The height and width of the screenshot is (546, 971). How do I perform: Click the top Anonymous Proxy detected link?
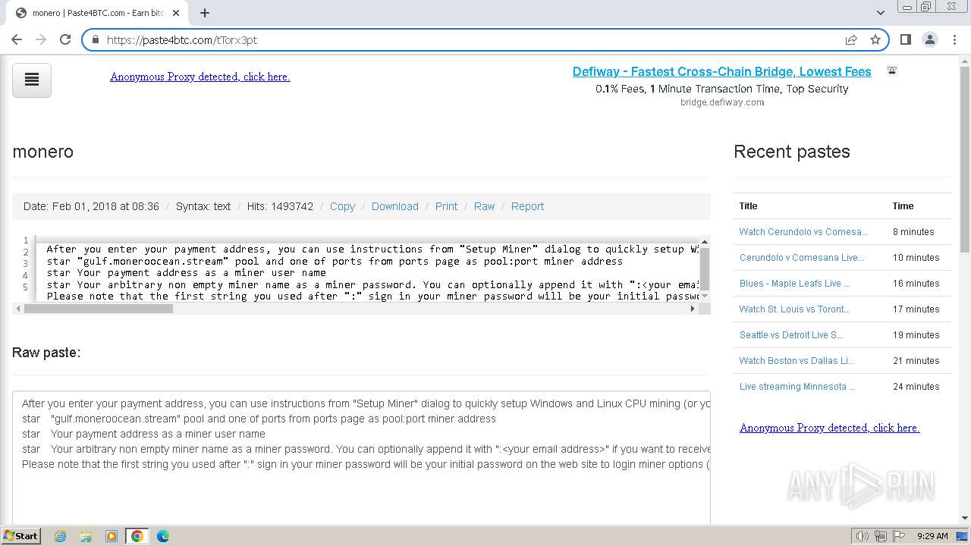(x=200, y=77)
